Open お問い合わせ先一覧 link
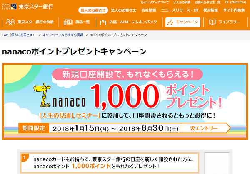This screenshot has width=250, height=174. (207, 2)
